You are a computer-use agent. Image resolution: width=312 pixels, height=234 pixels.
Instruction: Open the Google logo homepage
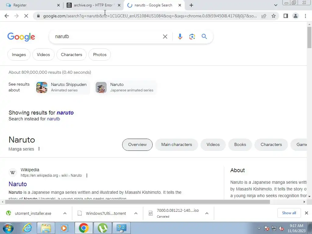point(21,37)
